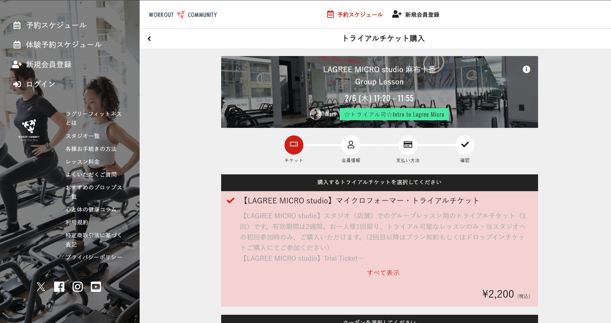Open the X (Twitter) social icon
Viewport: 611px width, 323px height.
click(41, 287)
